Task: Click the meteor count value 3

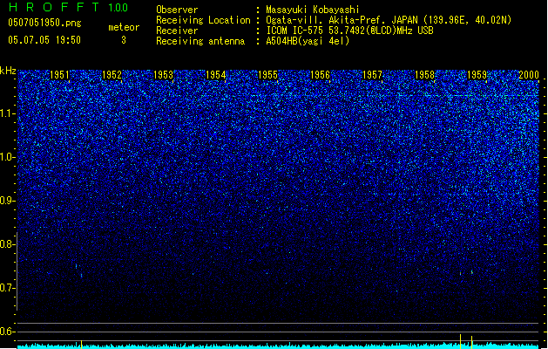Action: (x=124, y=40)
